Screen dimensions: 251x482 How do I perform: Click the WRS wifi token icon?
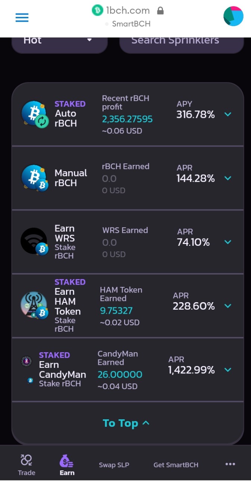pyautogui.click(x=35, y=242)
